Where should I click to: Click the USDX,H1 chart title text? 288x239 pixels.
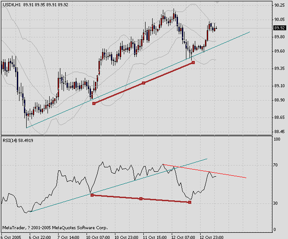tap(12, 5)
